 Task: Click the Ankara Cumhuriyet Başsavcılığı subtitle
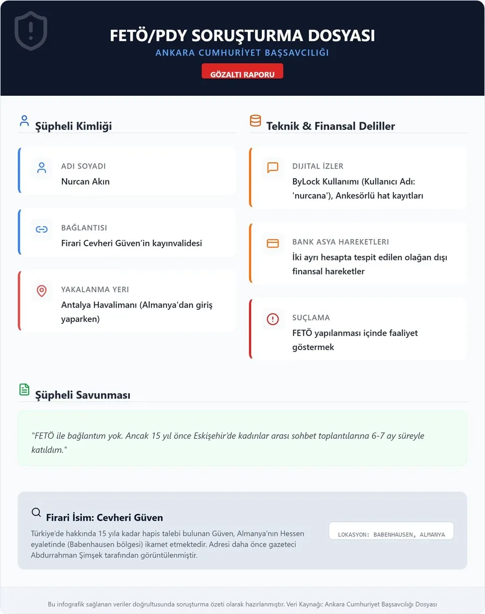pyautogui.click(x=242, y=53)
